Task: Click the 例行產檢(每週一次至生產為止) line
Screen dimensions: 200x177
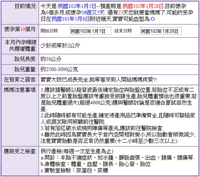Action: coord(77,151)
